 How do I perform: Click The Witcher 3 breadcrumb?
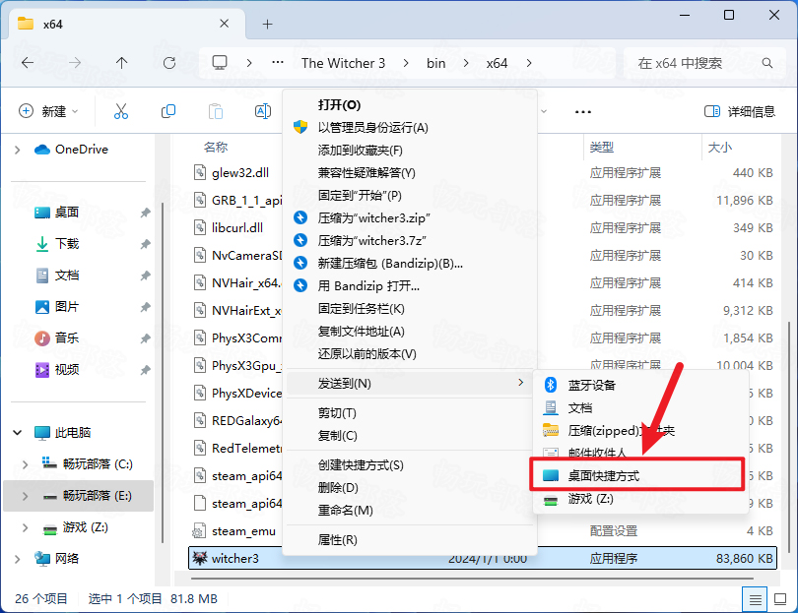pos(343,63)
